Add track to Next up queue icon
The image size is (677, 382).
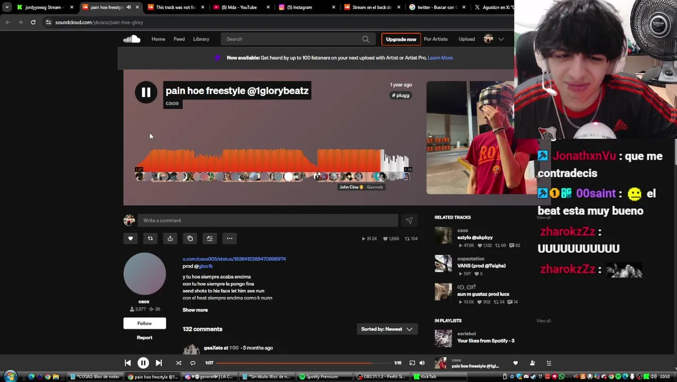(x=210, y=239)
